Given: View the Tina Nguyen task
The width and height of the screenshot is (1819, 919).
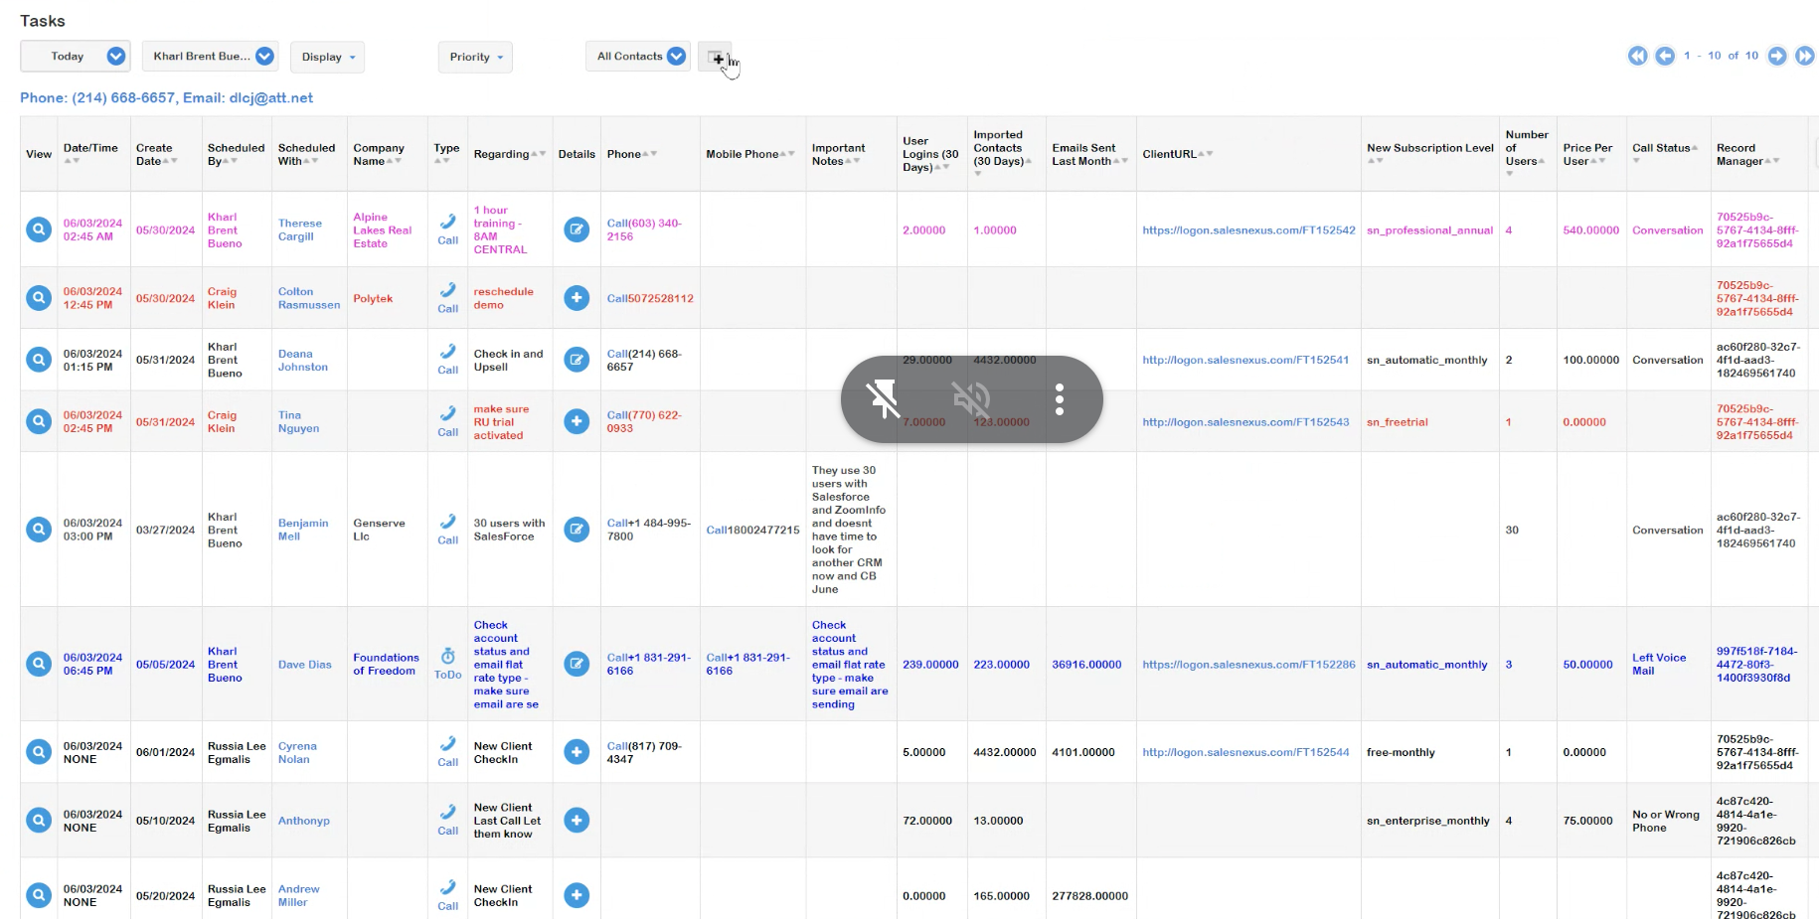Looking at the screenshot, I should pos(39,421).
